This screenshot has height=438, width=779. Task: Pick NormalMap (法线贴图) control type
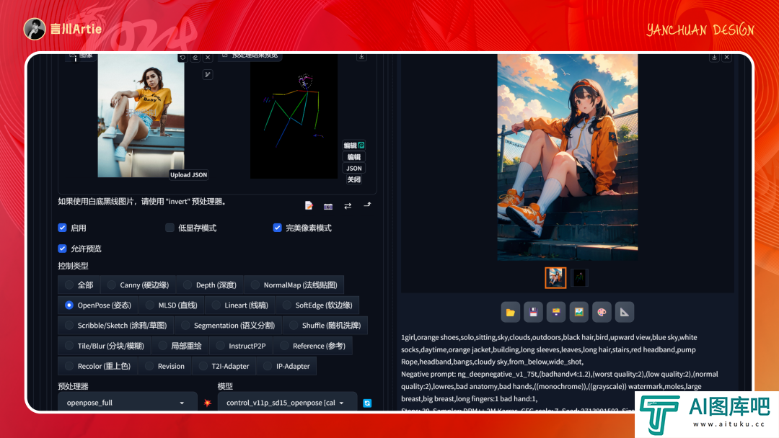point(294,285)
